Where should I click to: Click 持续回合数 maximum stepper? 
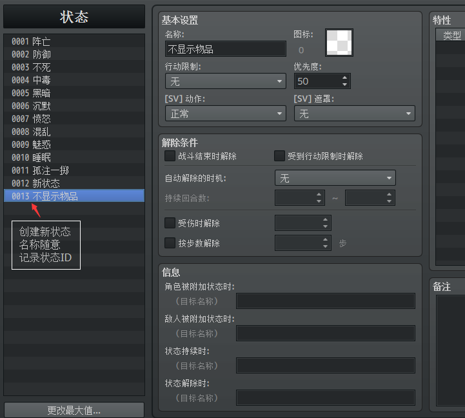tap(370, 197)
